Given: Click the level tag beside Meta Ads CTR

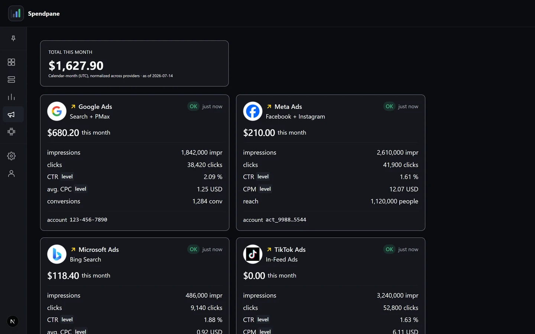Looking at the screenshot, I should 263,177.
